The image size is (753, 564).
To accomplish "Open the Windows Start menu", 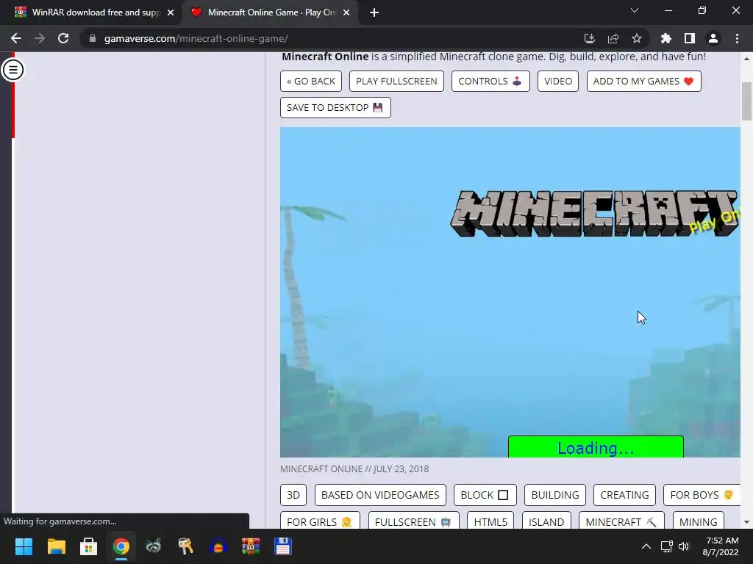I will tap(24, 546).
